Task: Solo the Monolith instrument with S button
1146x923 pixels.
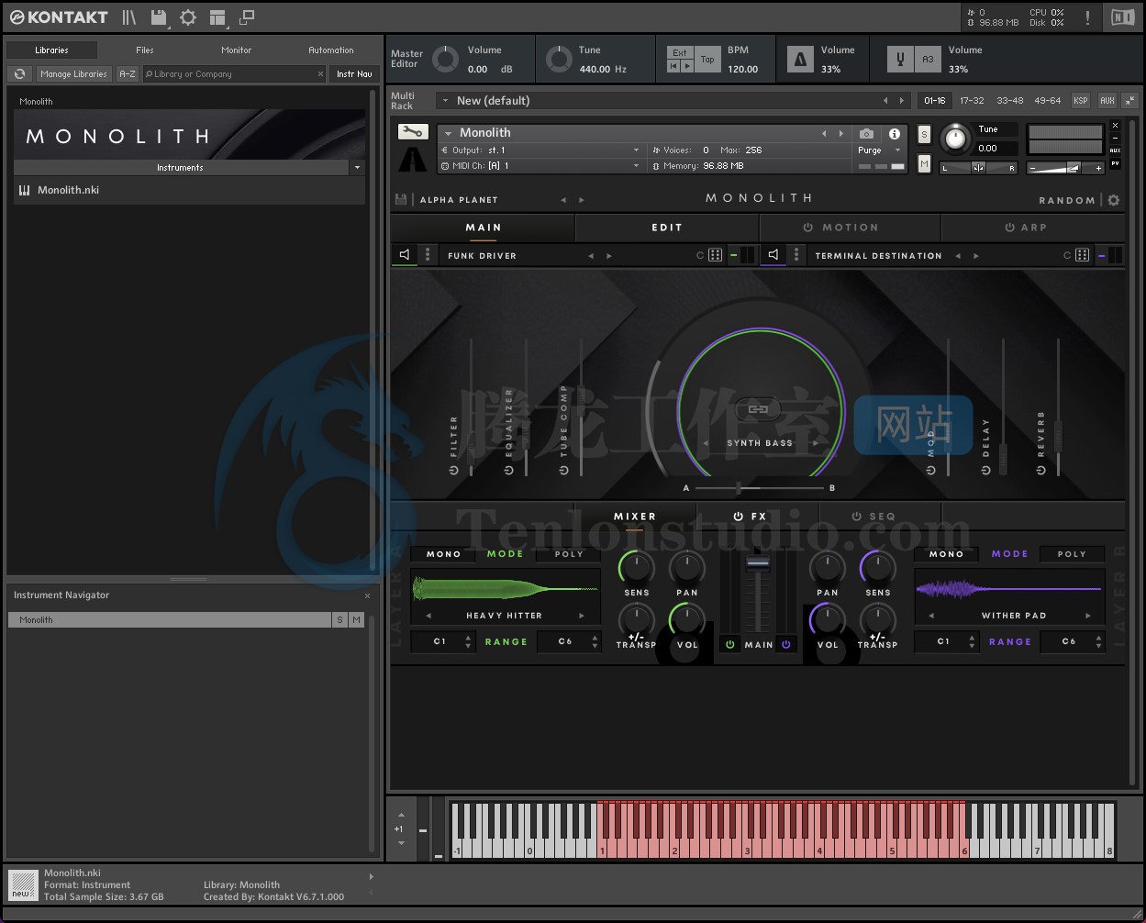Action: click(924, 135)
